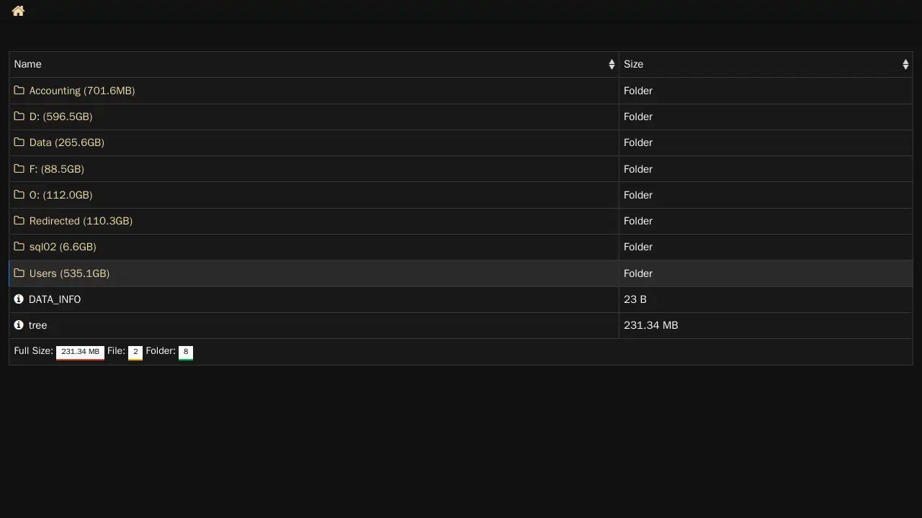The height and width of the screenshot is (518, 922).
Task: Click the home icon at top left
Action: tap(18, 11)
